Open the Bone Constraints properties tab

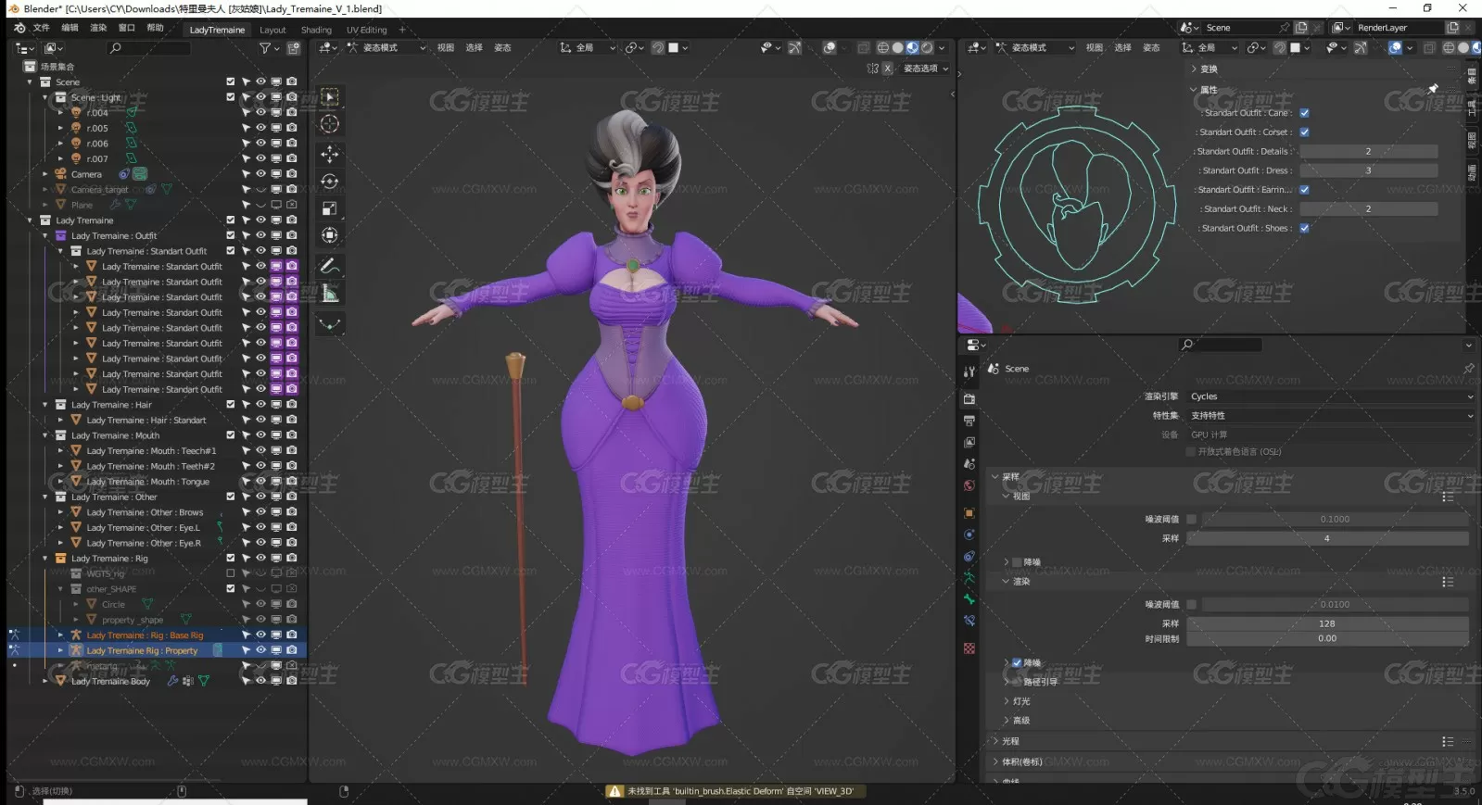click(969, 621)
